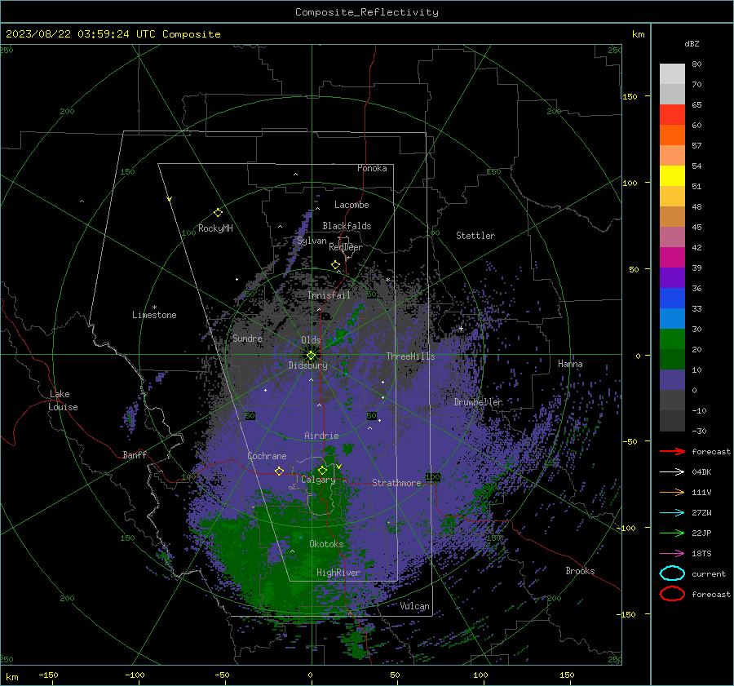Click the Innisfail city label

point(329,295)
